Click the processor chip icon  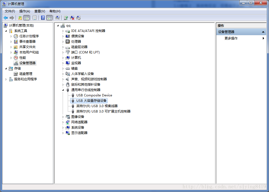click(x=68, y=42)
